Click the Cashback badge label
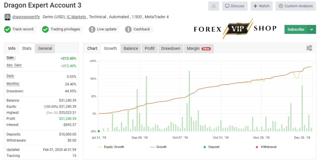The width and height of the screenshot is (319, 161). (x=142, y=29)
